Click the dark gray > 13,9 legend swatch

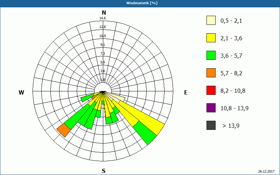tap(211, 125)
